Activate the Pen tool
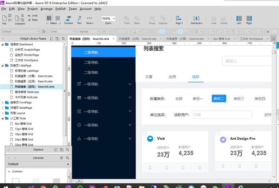This screenshot has height=188, width=279. 79,20
